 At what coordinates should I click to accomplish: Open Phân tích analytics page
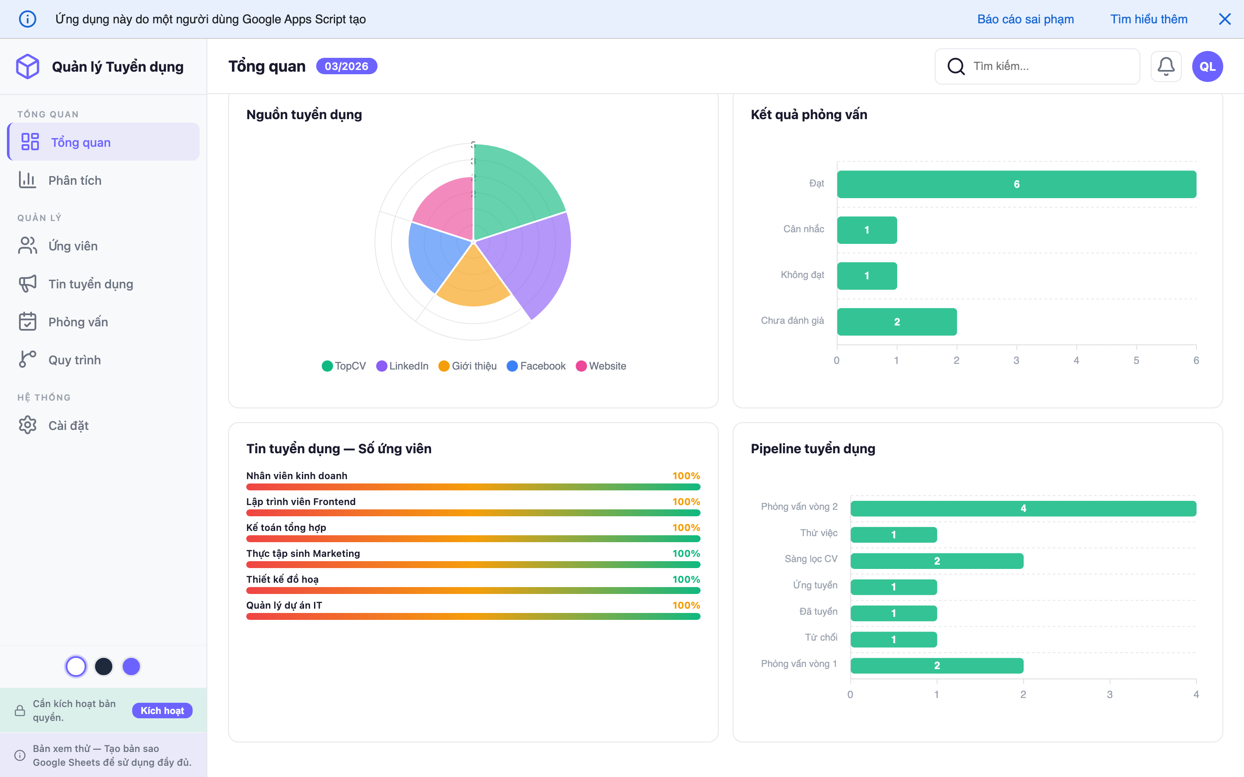click(75, 180)
